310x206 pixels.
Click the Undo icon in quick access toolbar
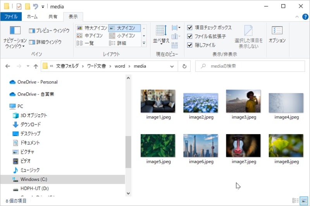[36, 7]
